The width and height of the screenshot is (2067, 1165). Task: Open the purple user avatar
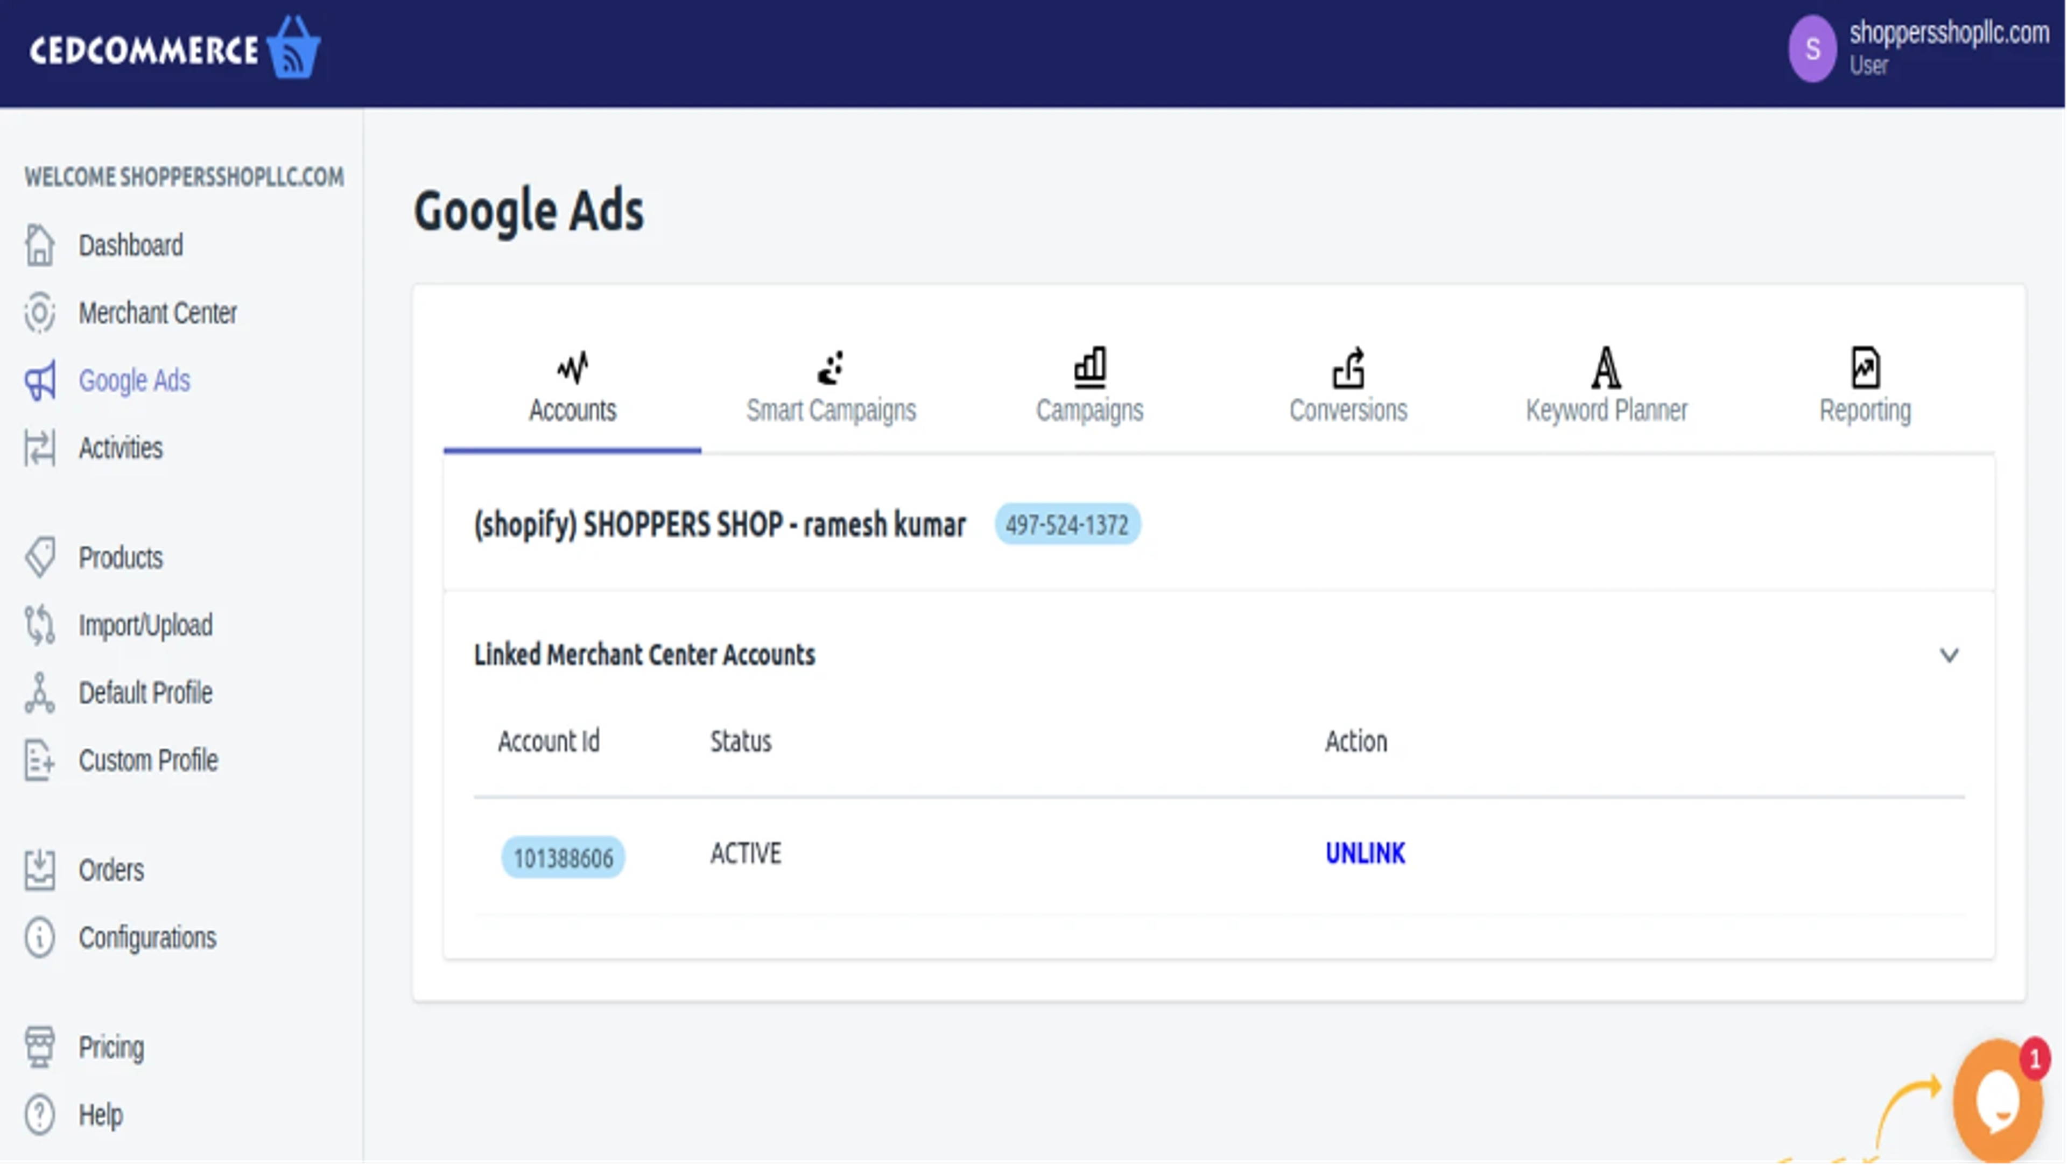pyautogui.click(x=1812, y=49)
